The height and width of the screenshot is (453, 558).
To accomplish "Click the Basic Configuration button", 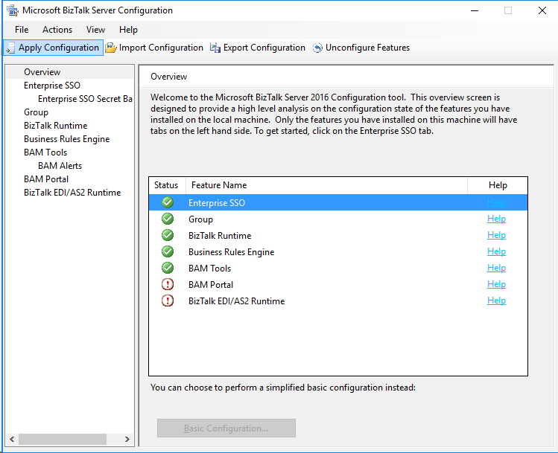I will (226, 428).
